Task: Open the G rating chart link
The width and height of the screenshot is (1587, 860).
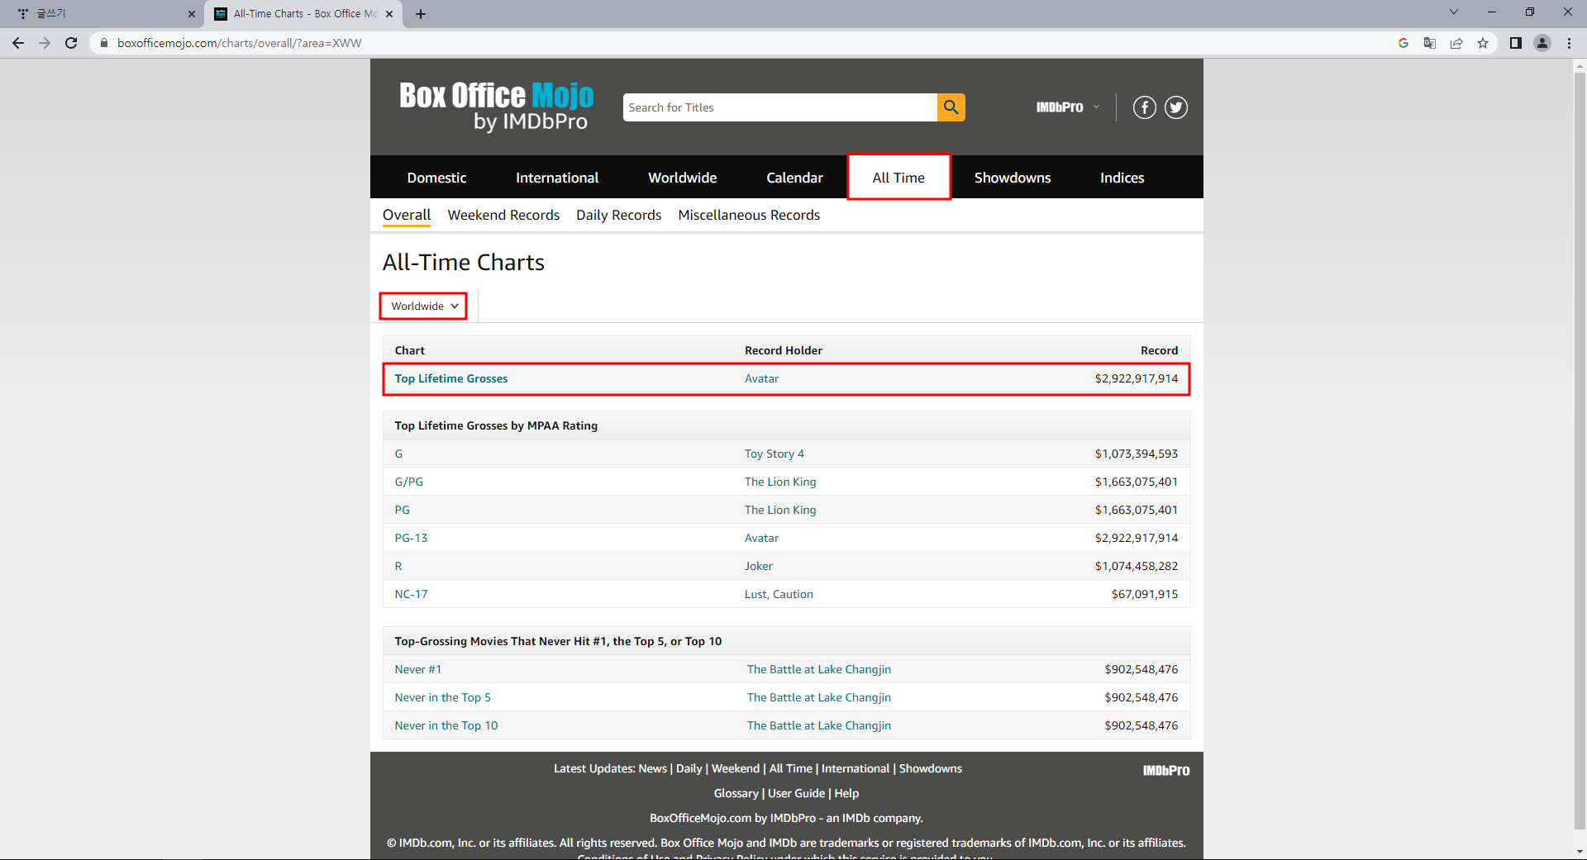Action: (x=398, y=454)
